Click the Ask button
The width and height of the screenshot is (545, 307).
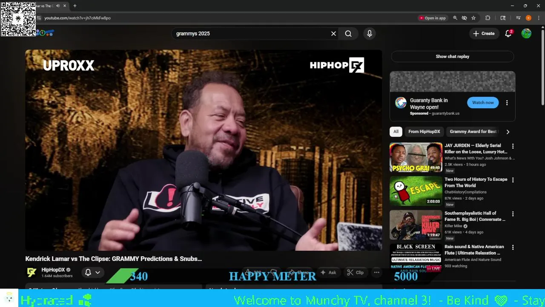coord(328,272)
